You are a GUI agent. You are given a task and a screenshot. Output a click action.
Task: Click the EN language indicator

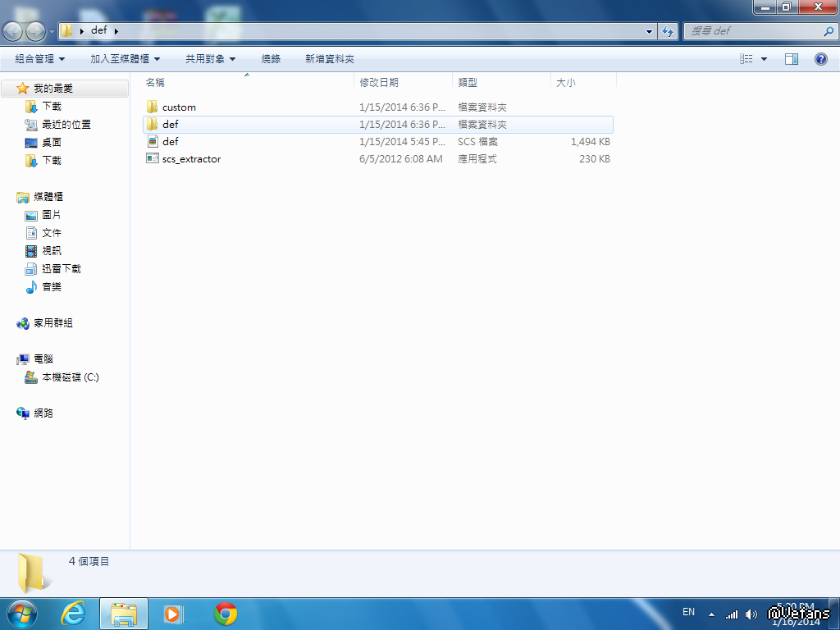(688, 612)
